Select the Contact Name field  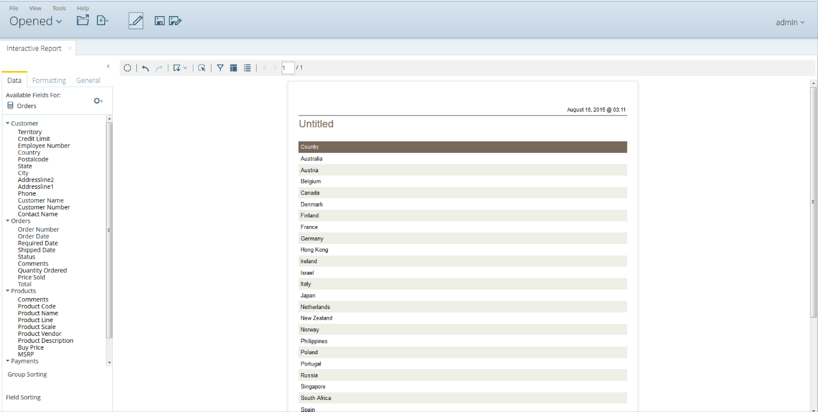(x=38, y=215)
